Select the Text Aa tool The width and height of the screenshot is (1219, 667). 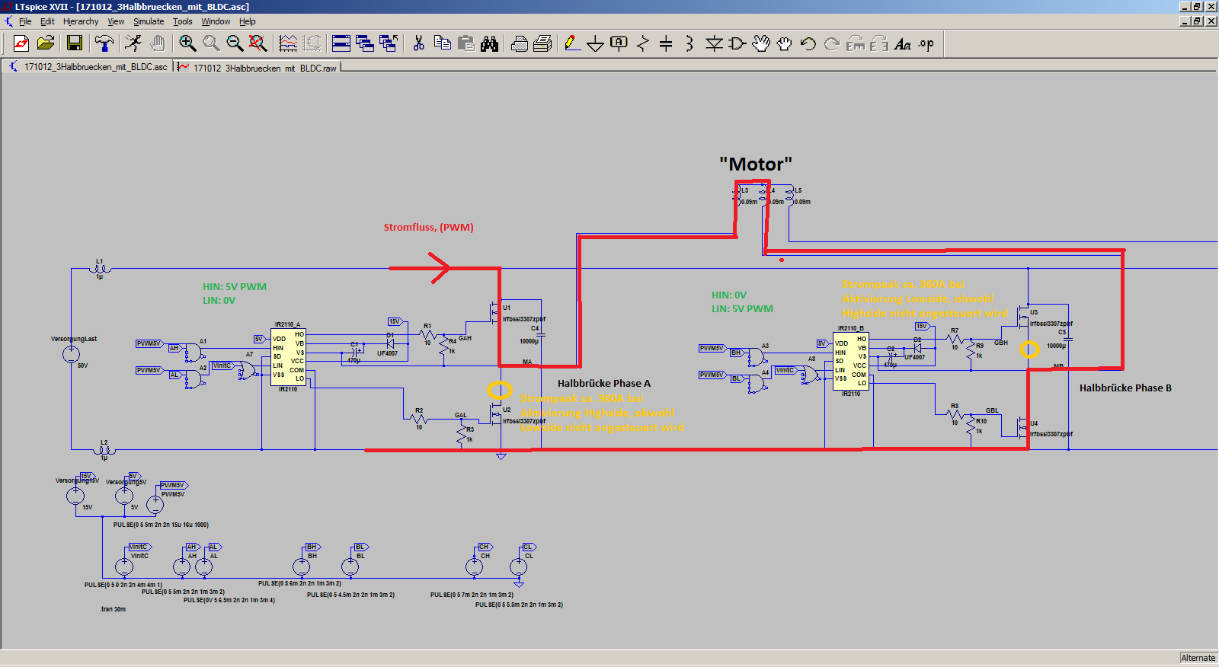coord(903,43)
